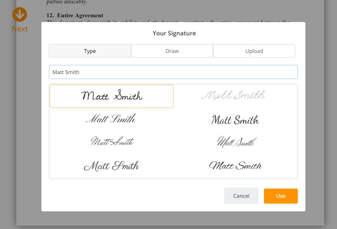Open the Draw signature tab
Viewport: 337px width, 229px height.
pos(172,51)
